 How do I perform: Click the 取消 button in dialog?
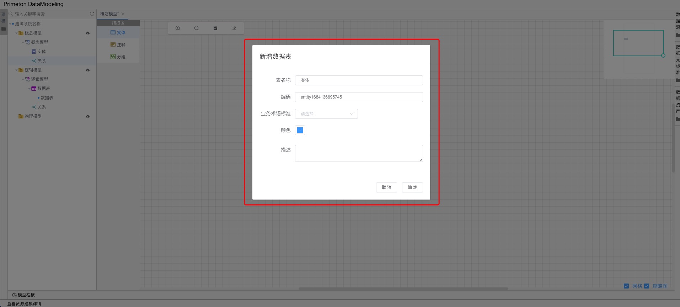[x=386, y=187]
